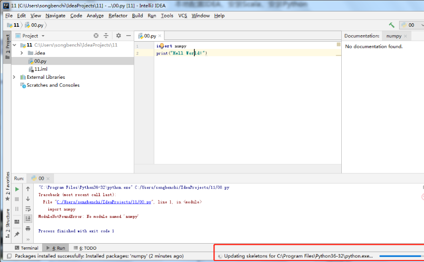Expand more run toolbar actions chevron
This screenshot has height=262, width=424.
click(28, 239)
